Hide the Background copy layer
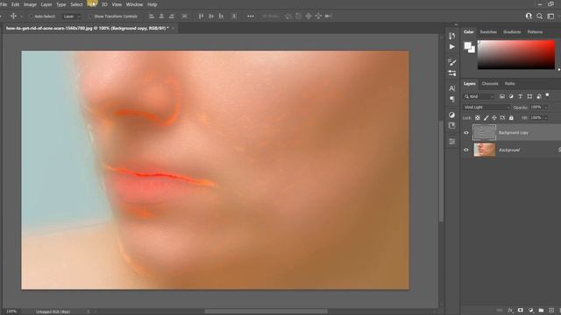The image size is (561, 315). 466,132
